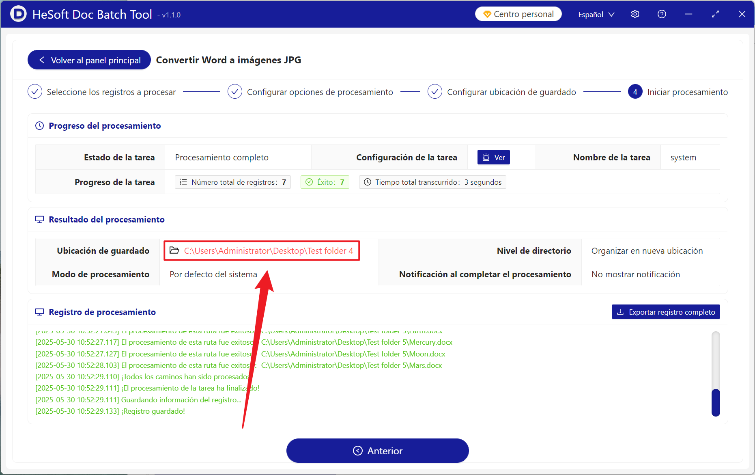This screenshot has width=755, height=475.
Task: Click log line for Mars.docx
Action: 239,365
